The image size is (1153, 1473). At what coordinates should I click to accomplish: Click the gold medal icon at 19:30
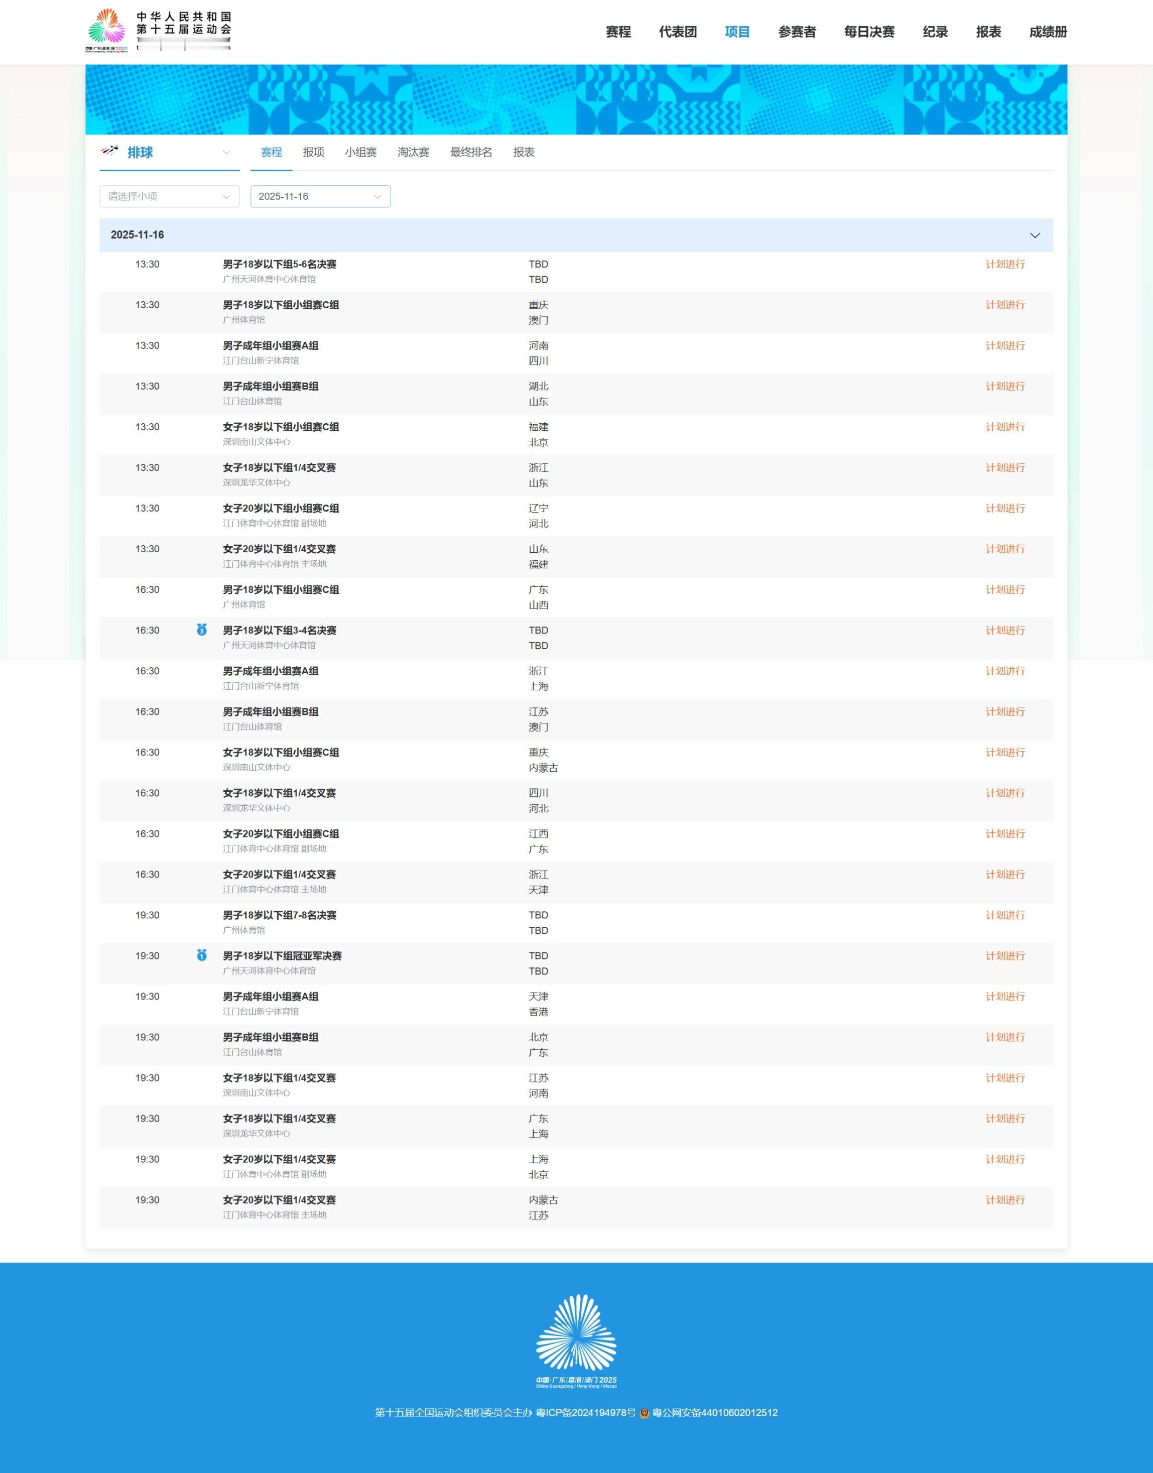click(201, 955)
